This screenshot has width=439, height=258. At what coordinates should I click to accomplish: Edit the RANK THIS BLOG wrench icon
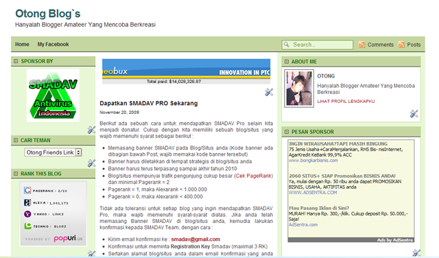[91, 254]
